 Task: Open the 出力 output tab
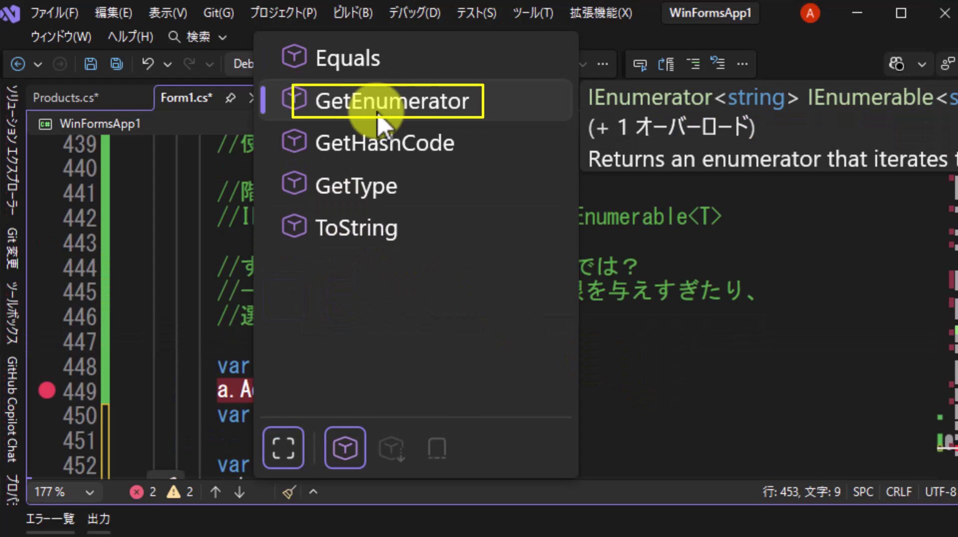[x=99, y=519]
